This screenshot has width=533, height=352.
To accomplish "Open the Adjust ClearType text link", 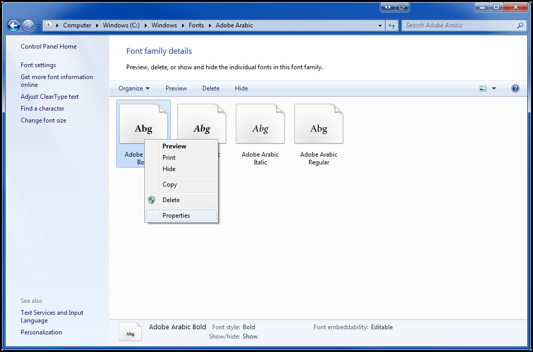I will [50, 97].
